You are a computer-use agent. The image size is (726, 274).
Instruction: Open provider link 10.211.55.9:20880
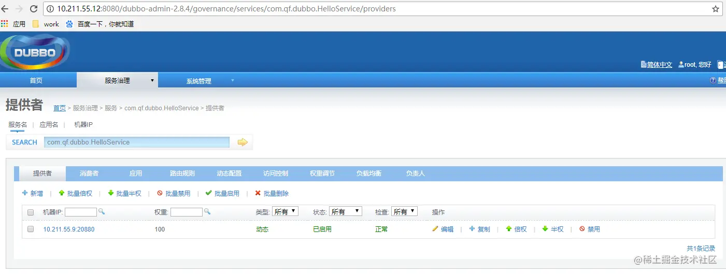69,229
